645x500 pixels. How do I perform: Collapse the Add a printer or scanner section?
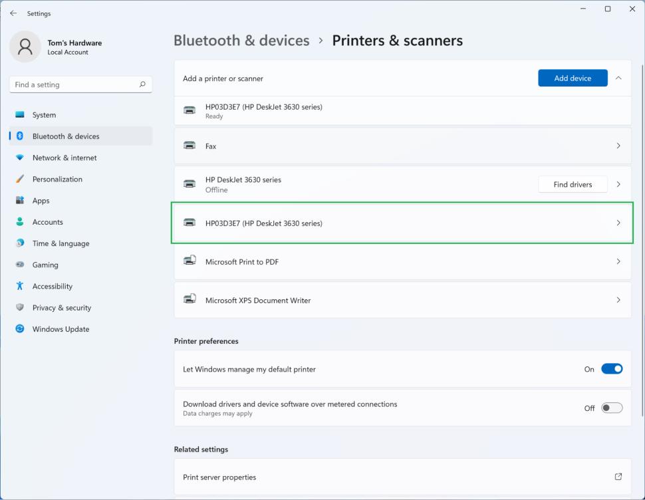click(618, 78)
